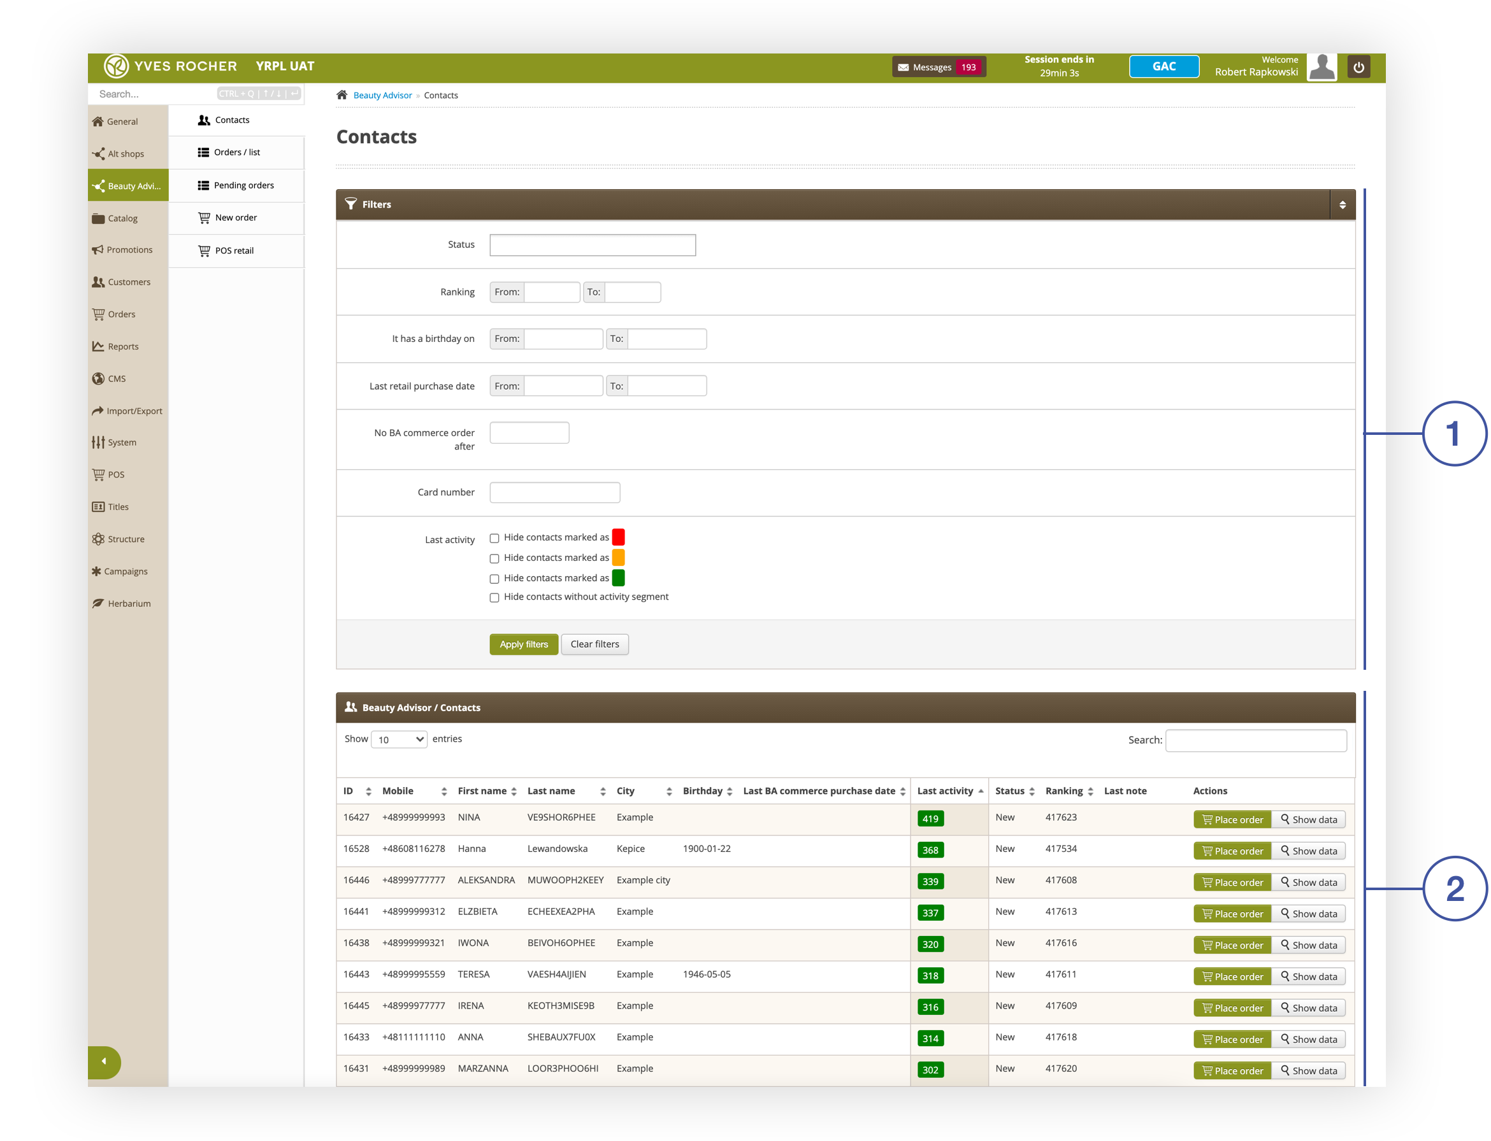Sort table by Birthday column
The image size is (1491, 1141).
[x=707, y=791]
